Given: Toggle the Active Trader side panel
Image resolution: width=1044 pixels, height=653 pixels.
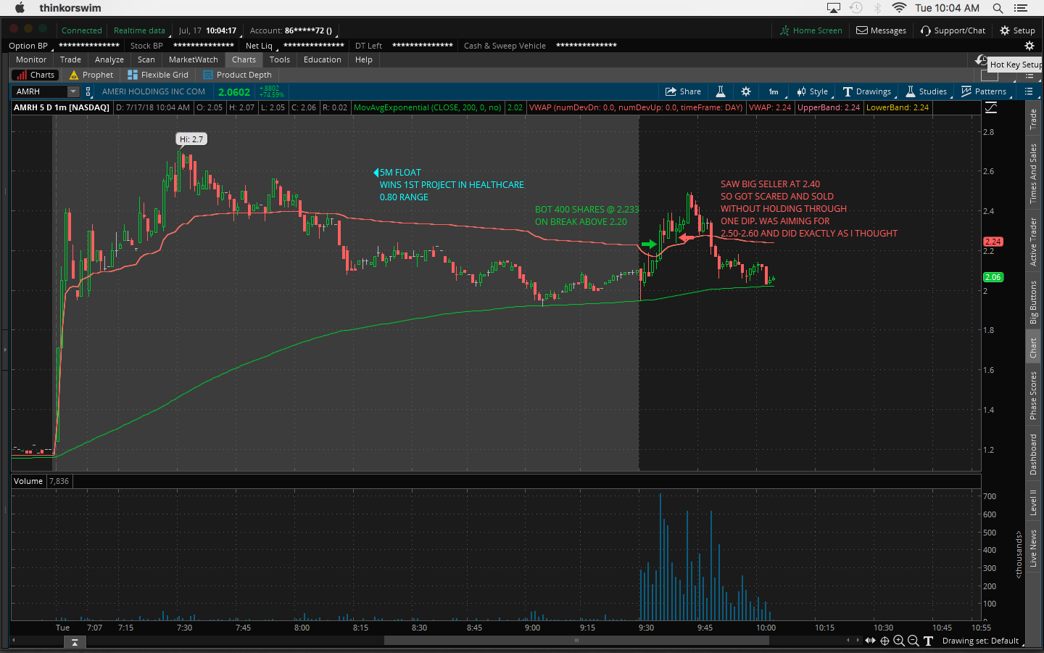Looking at the screenshot, I should (x=1033, y=242).
